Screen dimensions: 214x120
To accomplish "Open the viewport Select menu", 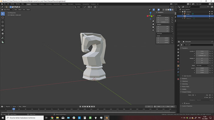I will (x=20, y=10).
